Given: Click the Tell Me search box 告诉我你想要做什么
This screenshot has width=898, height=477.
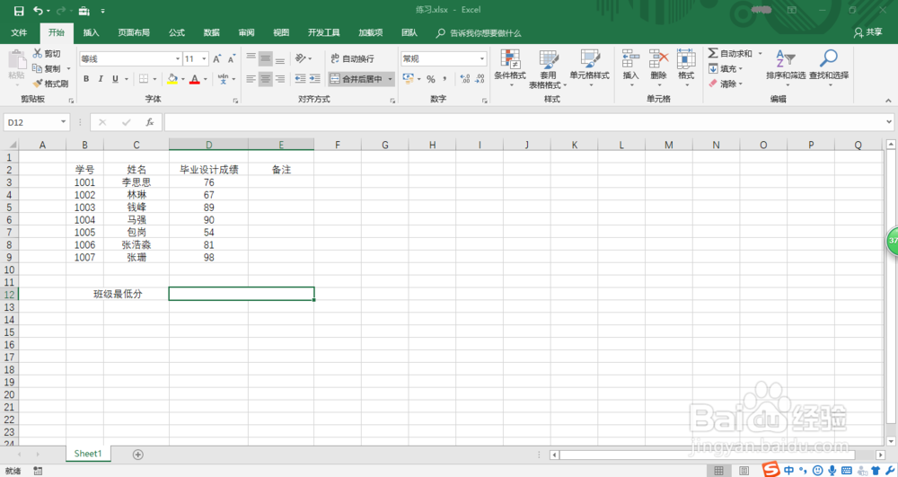Looking at the screenshot, I should [x=479, y=32].
